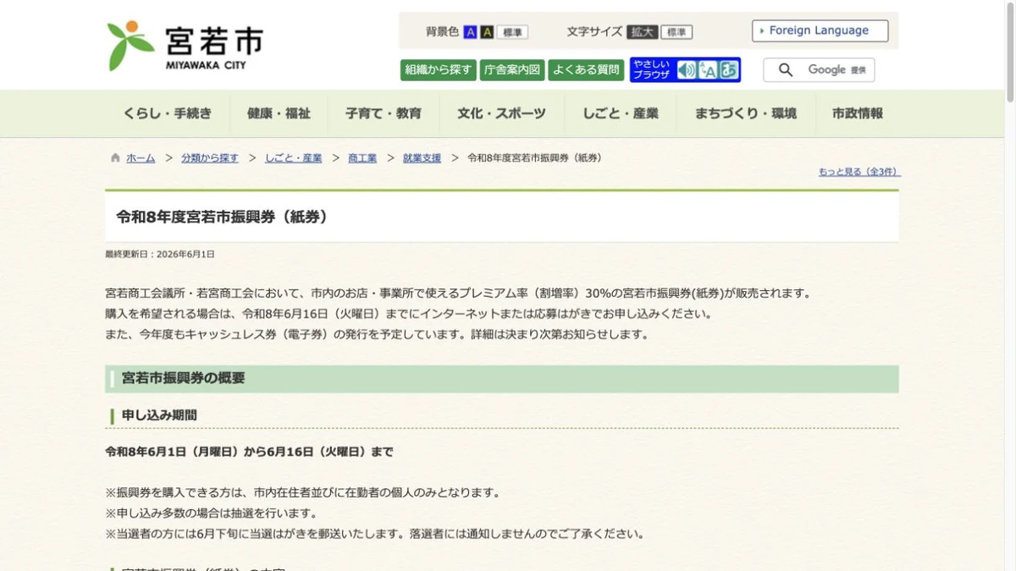Reset text size to 標準

coord(676,32)
